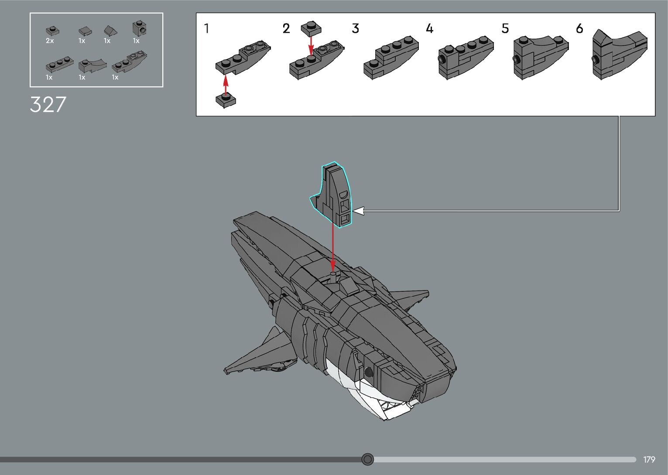Click the long inverted curved part icon
The height and width of the screenshot is (475, 668).
tap(129, 62)
